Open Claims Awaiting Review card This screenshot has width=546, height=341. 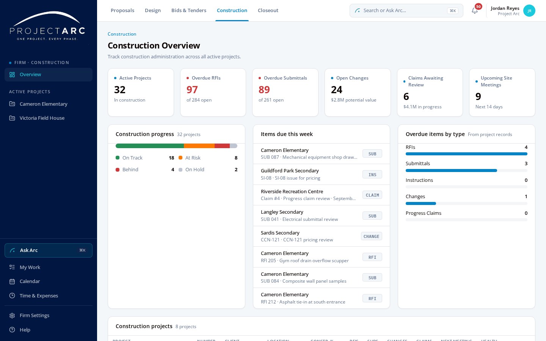point(430,92)
